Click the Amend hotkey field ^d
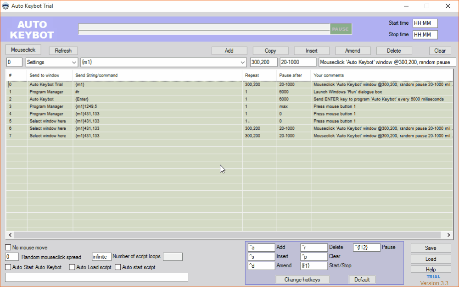Image resolution: width=459 pixels, height=287 pixels. point(261,265)
